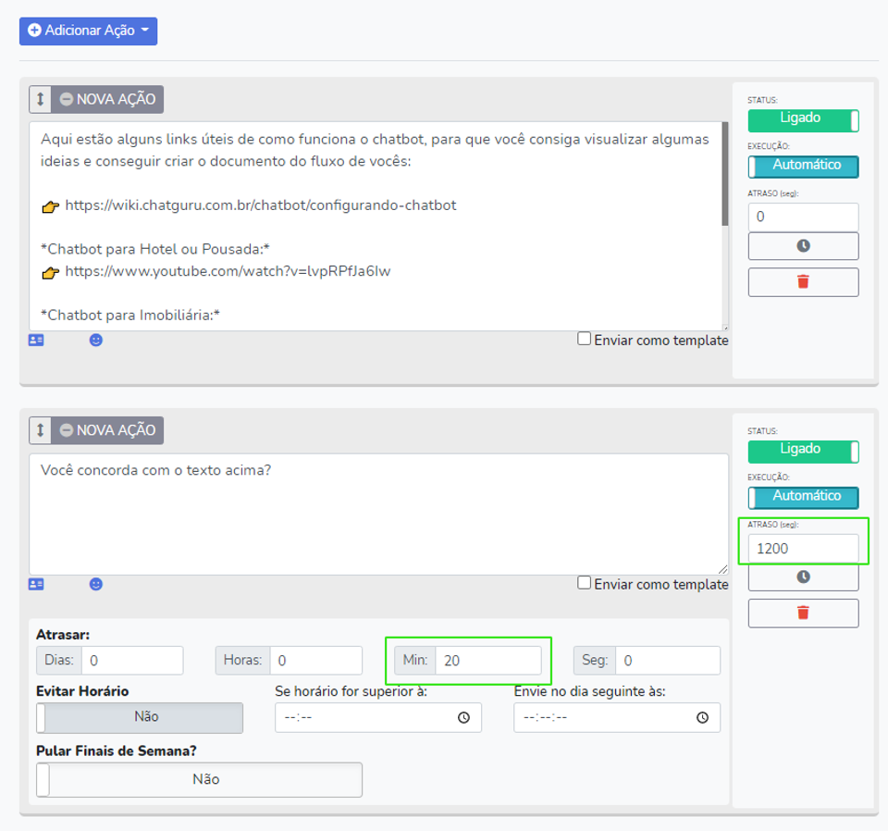Insert contact card field under first message
This screenshot has height=831, width=888.
[36, 341]
